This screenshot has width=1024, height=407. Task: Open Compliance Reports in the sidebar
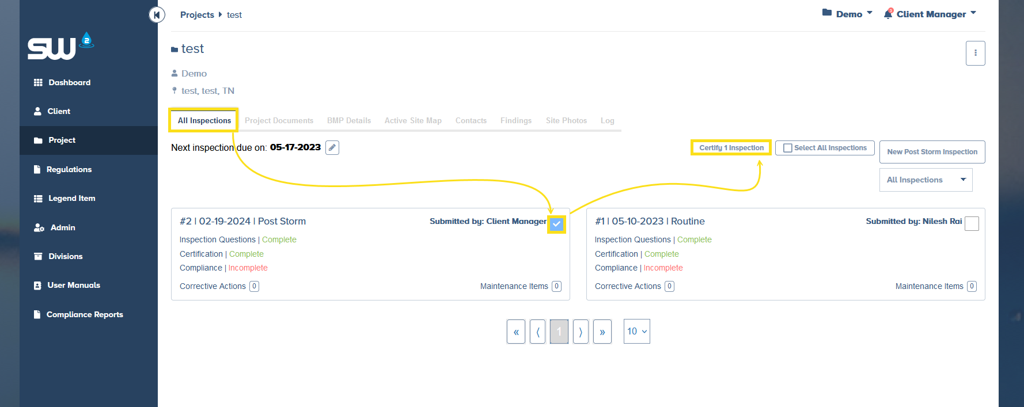tap(85, 314)
